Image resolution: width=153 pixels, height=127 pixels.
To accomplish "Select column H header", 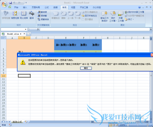I will pos(108,38).
